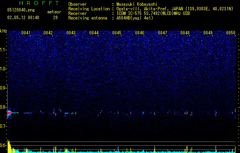Click the 0.7 kHz axis label

[x=3, y=126]
